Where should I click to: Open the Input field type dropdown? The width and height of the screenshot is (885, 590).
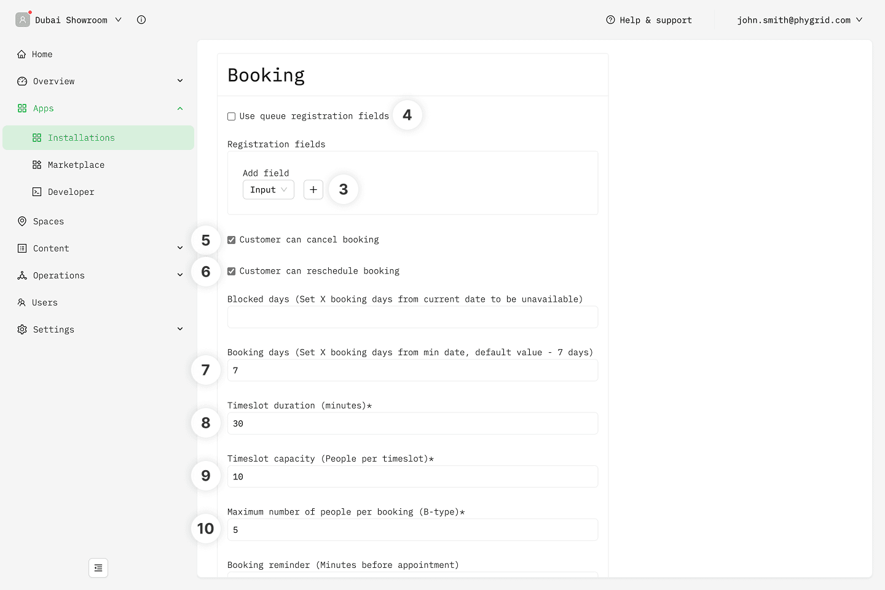[x=268, y=190]
